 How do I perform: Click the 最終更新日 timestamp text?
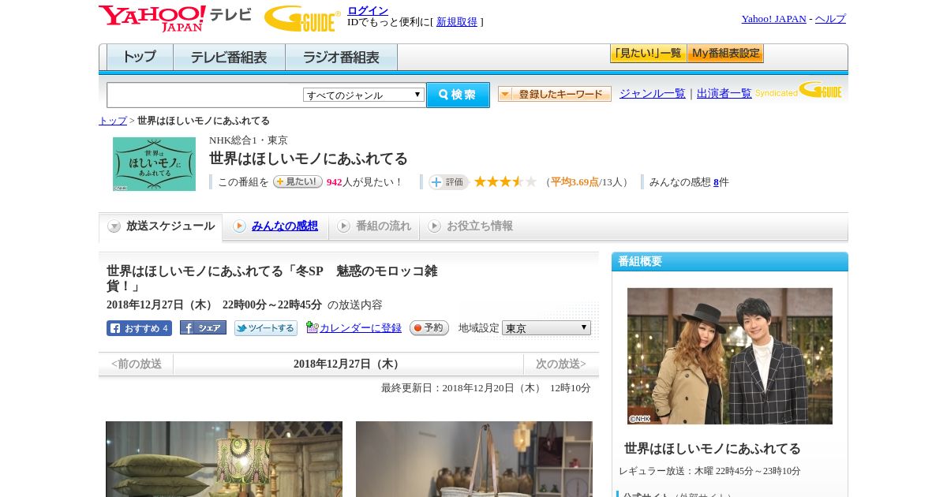point(486,388)
